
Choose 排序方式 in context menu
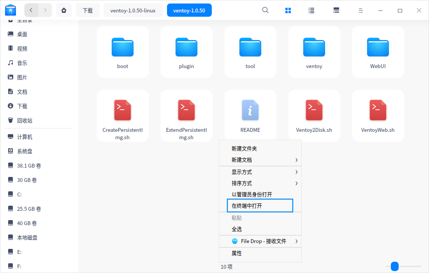pyautogui.click(x=260, y=184)
